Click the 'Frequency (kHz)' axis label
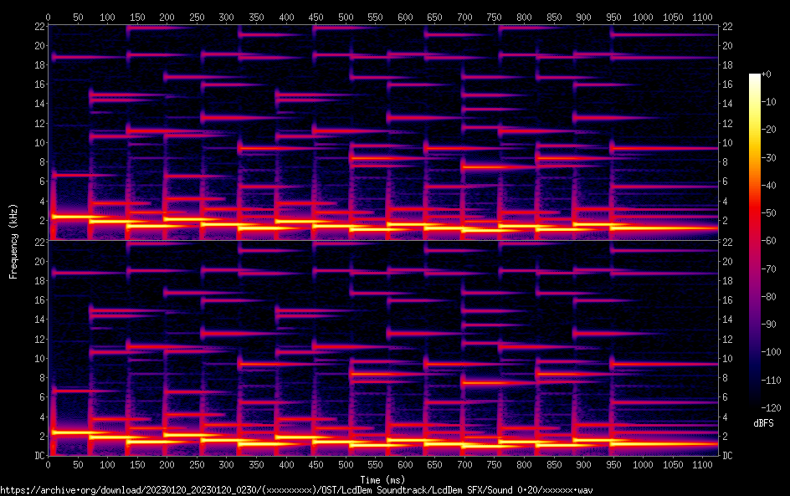Viewport: 790px width, 496px height. pyautogui.click(x=13, y=241)
